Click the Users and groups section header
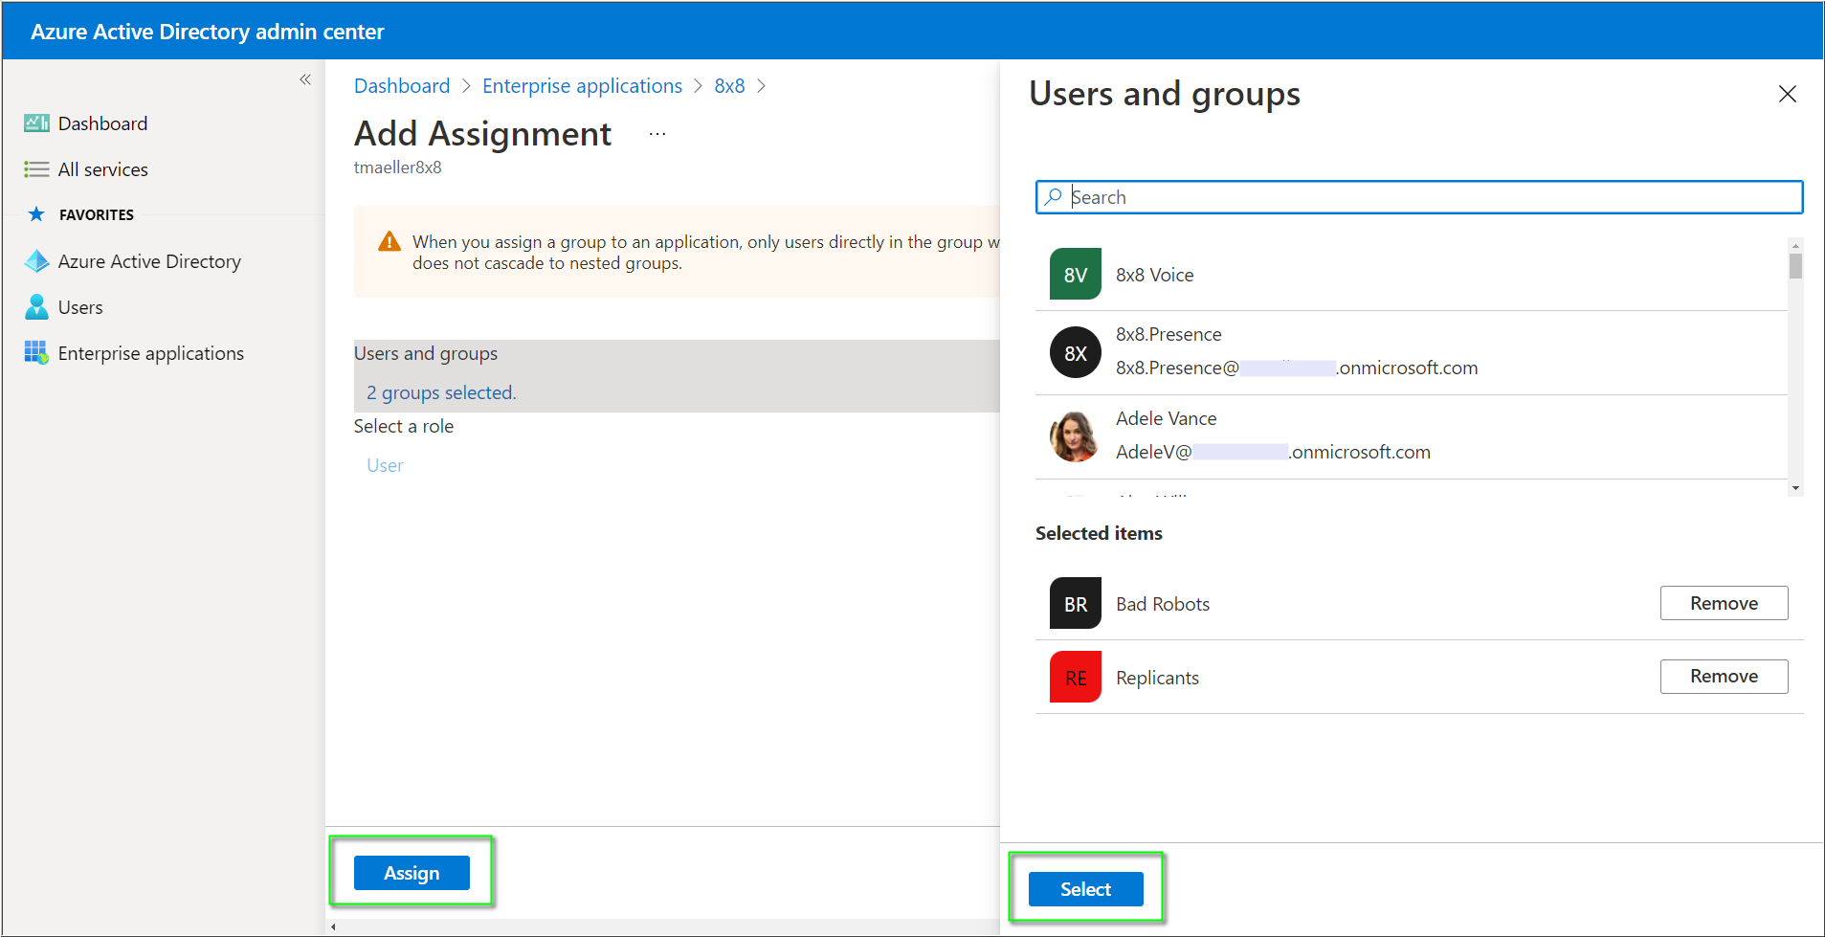The width and height of the screenshot is (1825, 937). click(x=426, y=353)
